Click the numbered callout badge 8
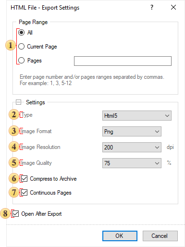 5,213
